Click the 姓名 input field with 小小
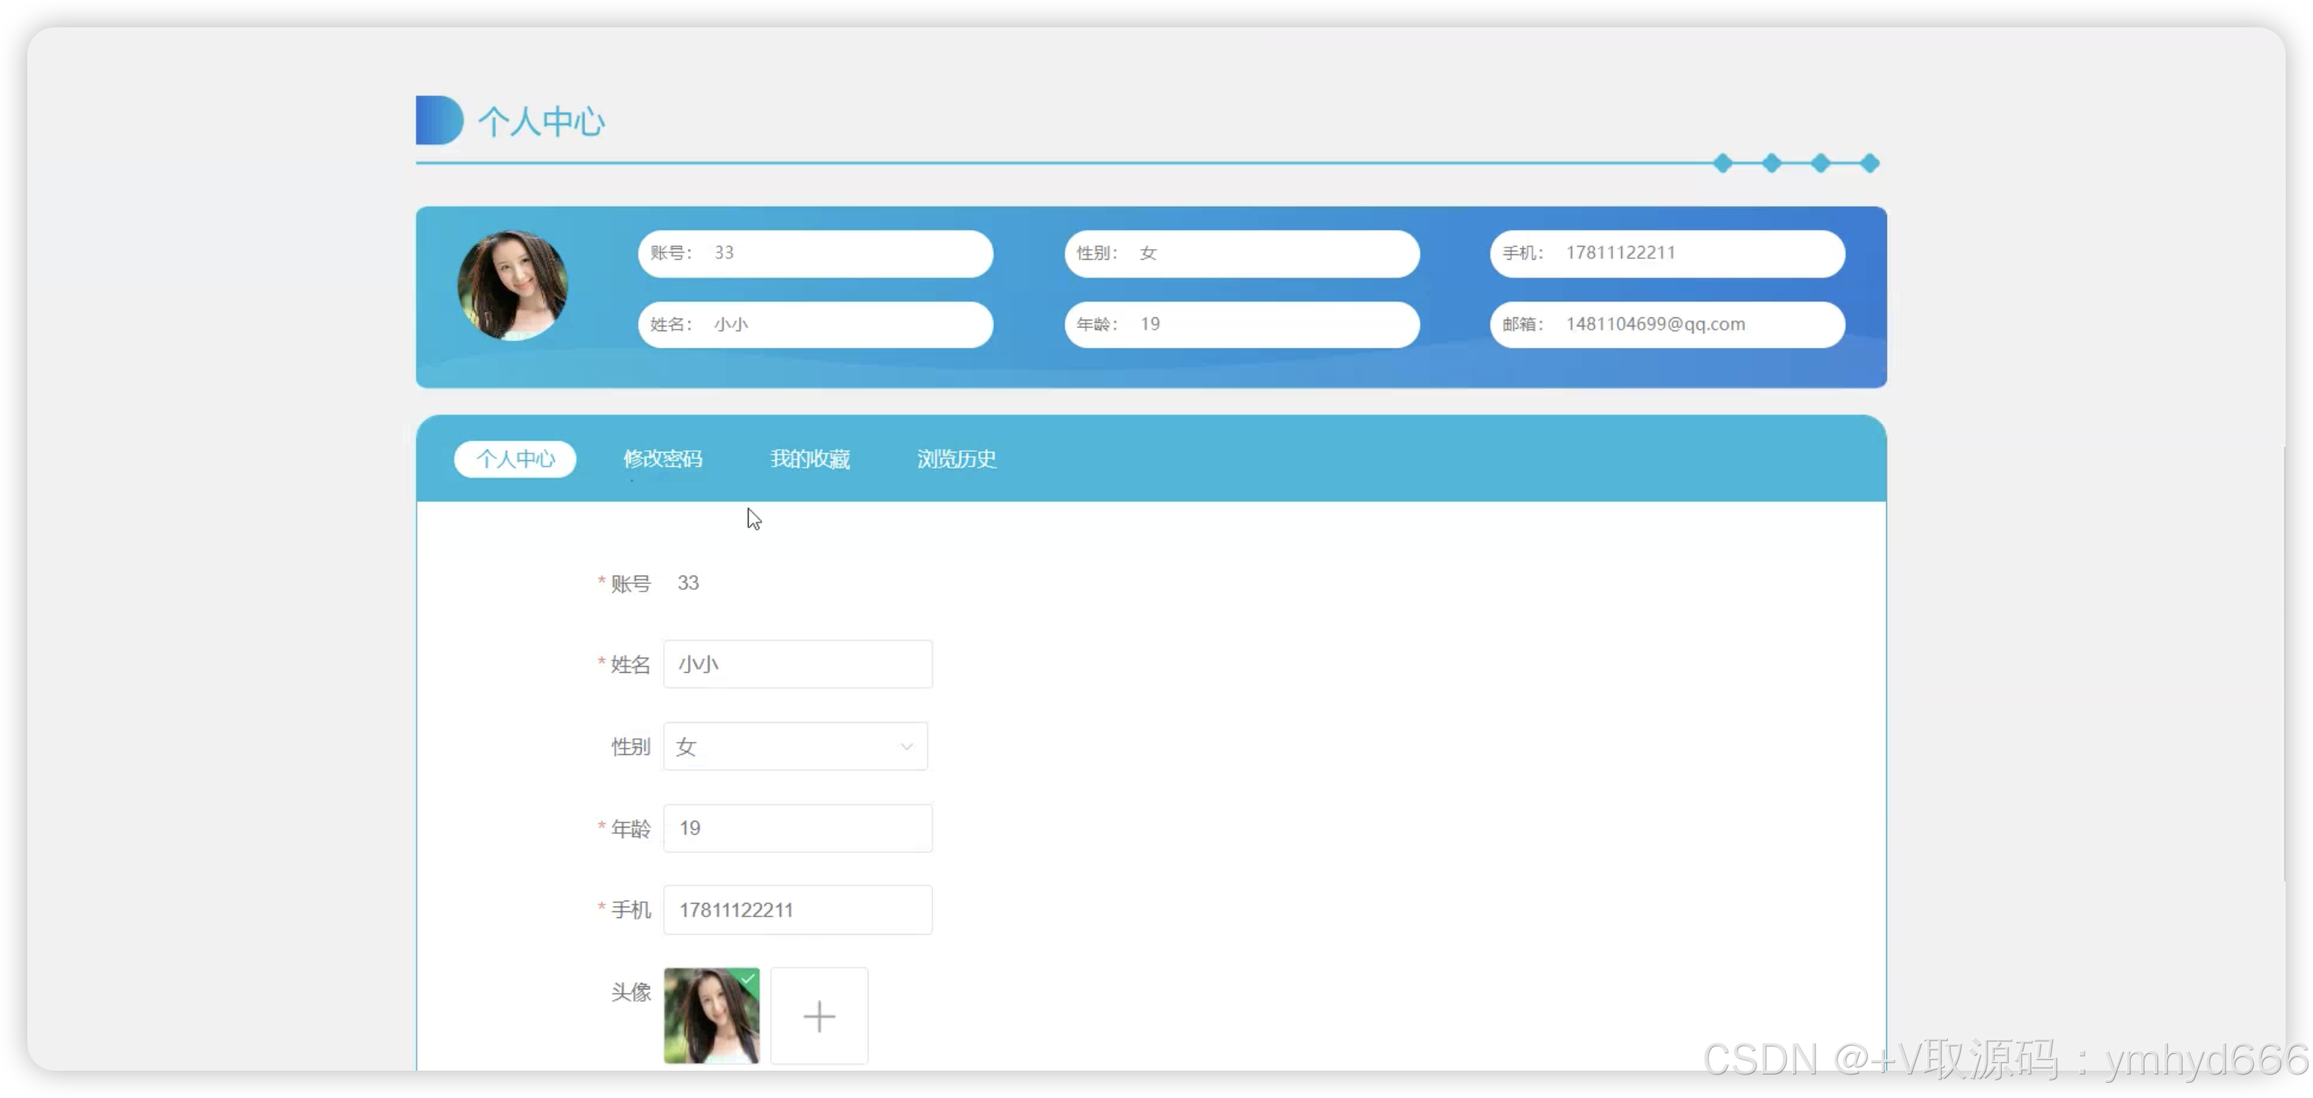 797,664
